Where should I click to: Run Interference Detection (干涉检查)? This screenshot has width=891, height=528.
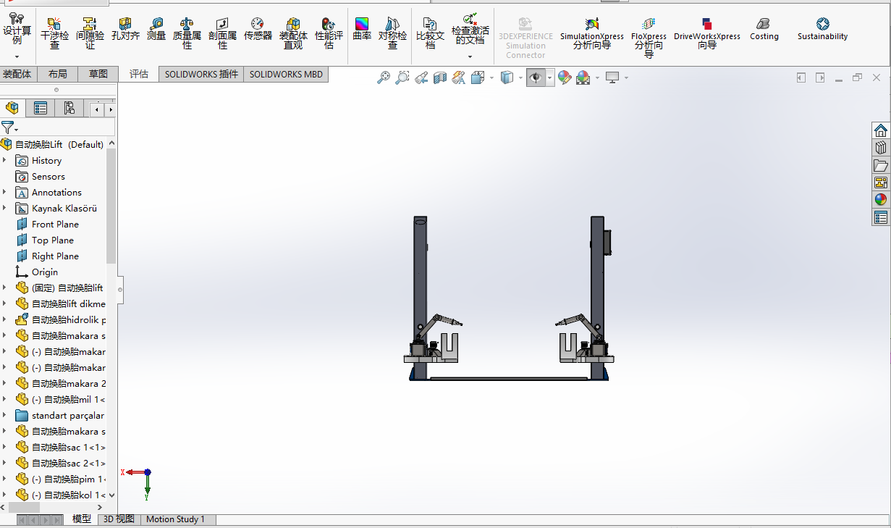[x=54, y=33]
